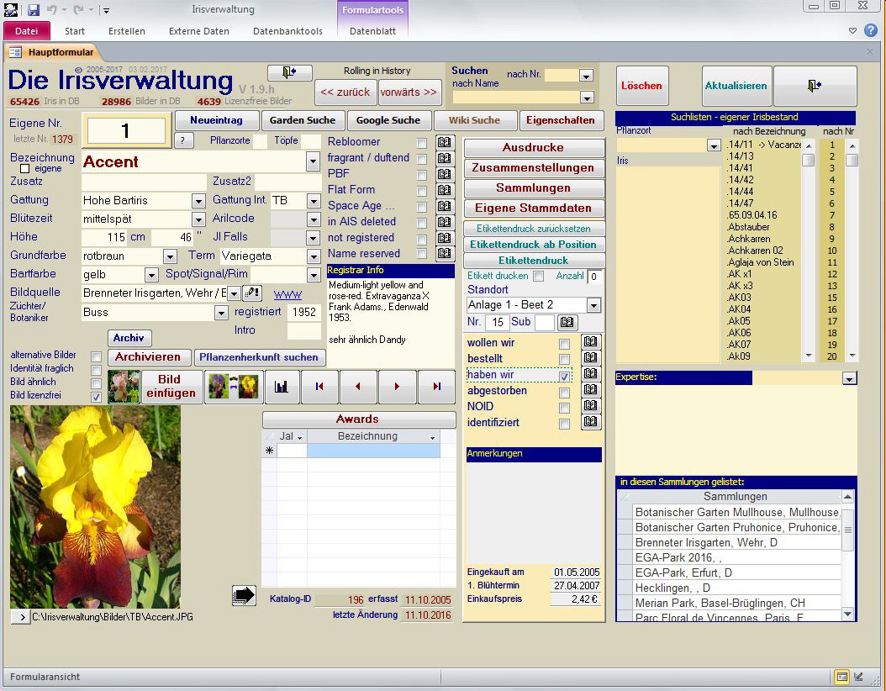Open the Datei menu tab
Viewport: 886px width, 691px height.
[x=27, y=31]
